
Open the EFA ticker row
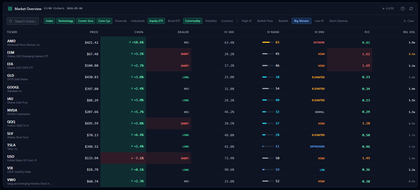coord(210,66)
